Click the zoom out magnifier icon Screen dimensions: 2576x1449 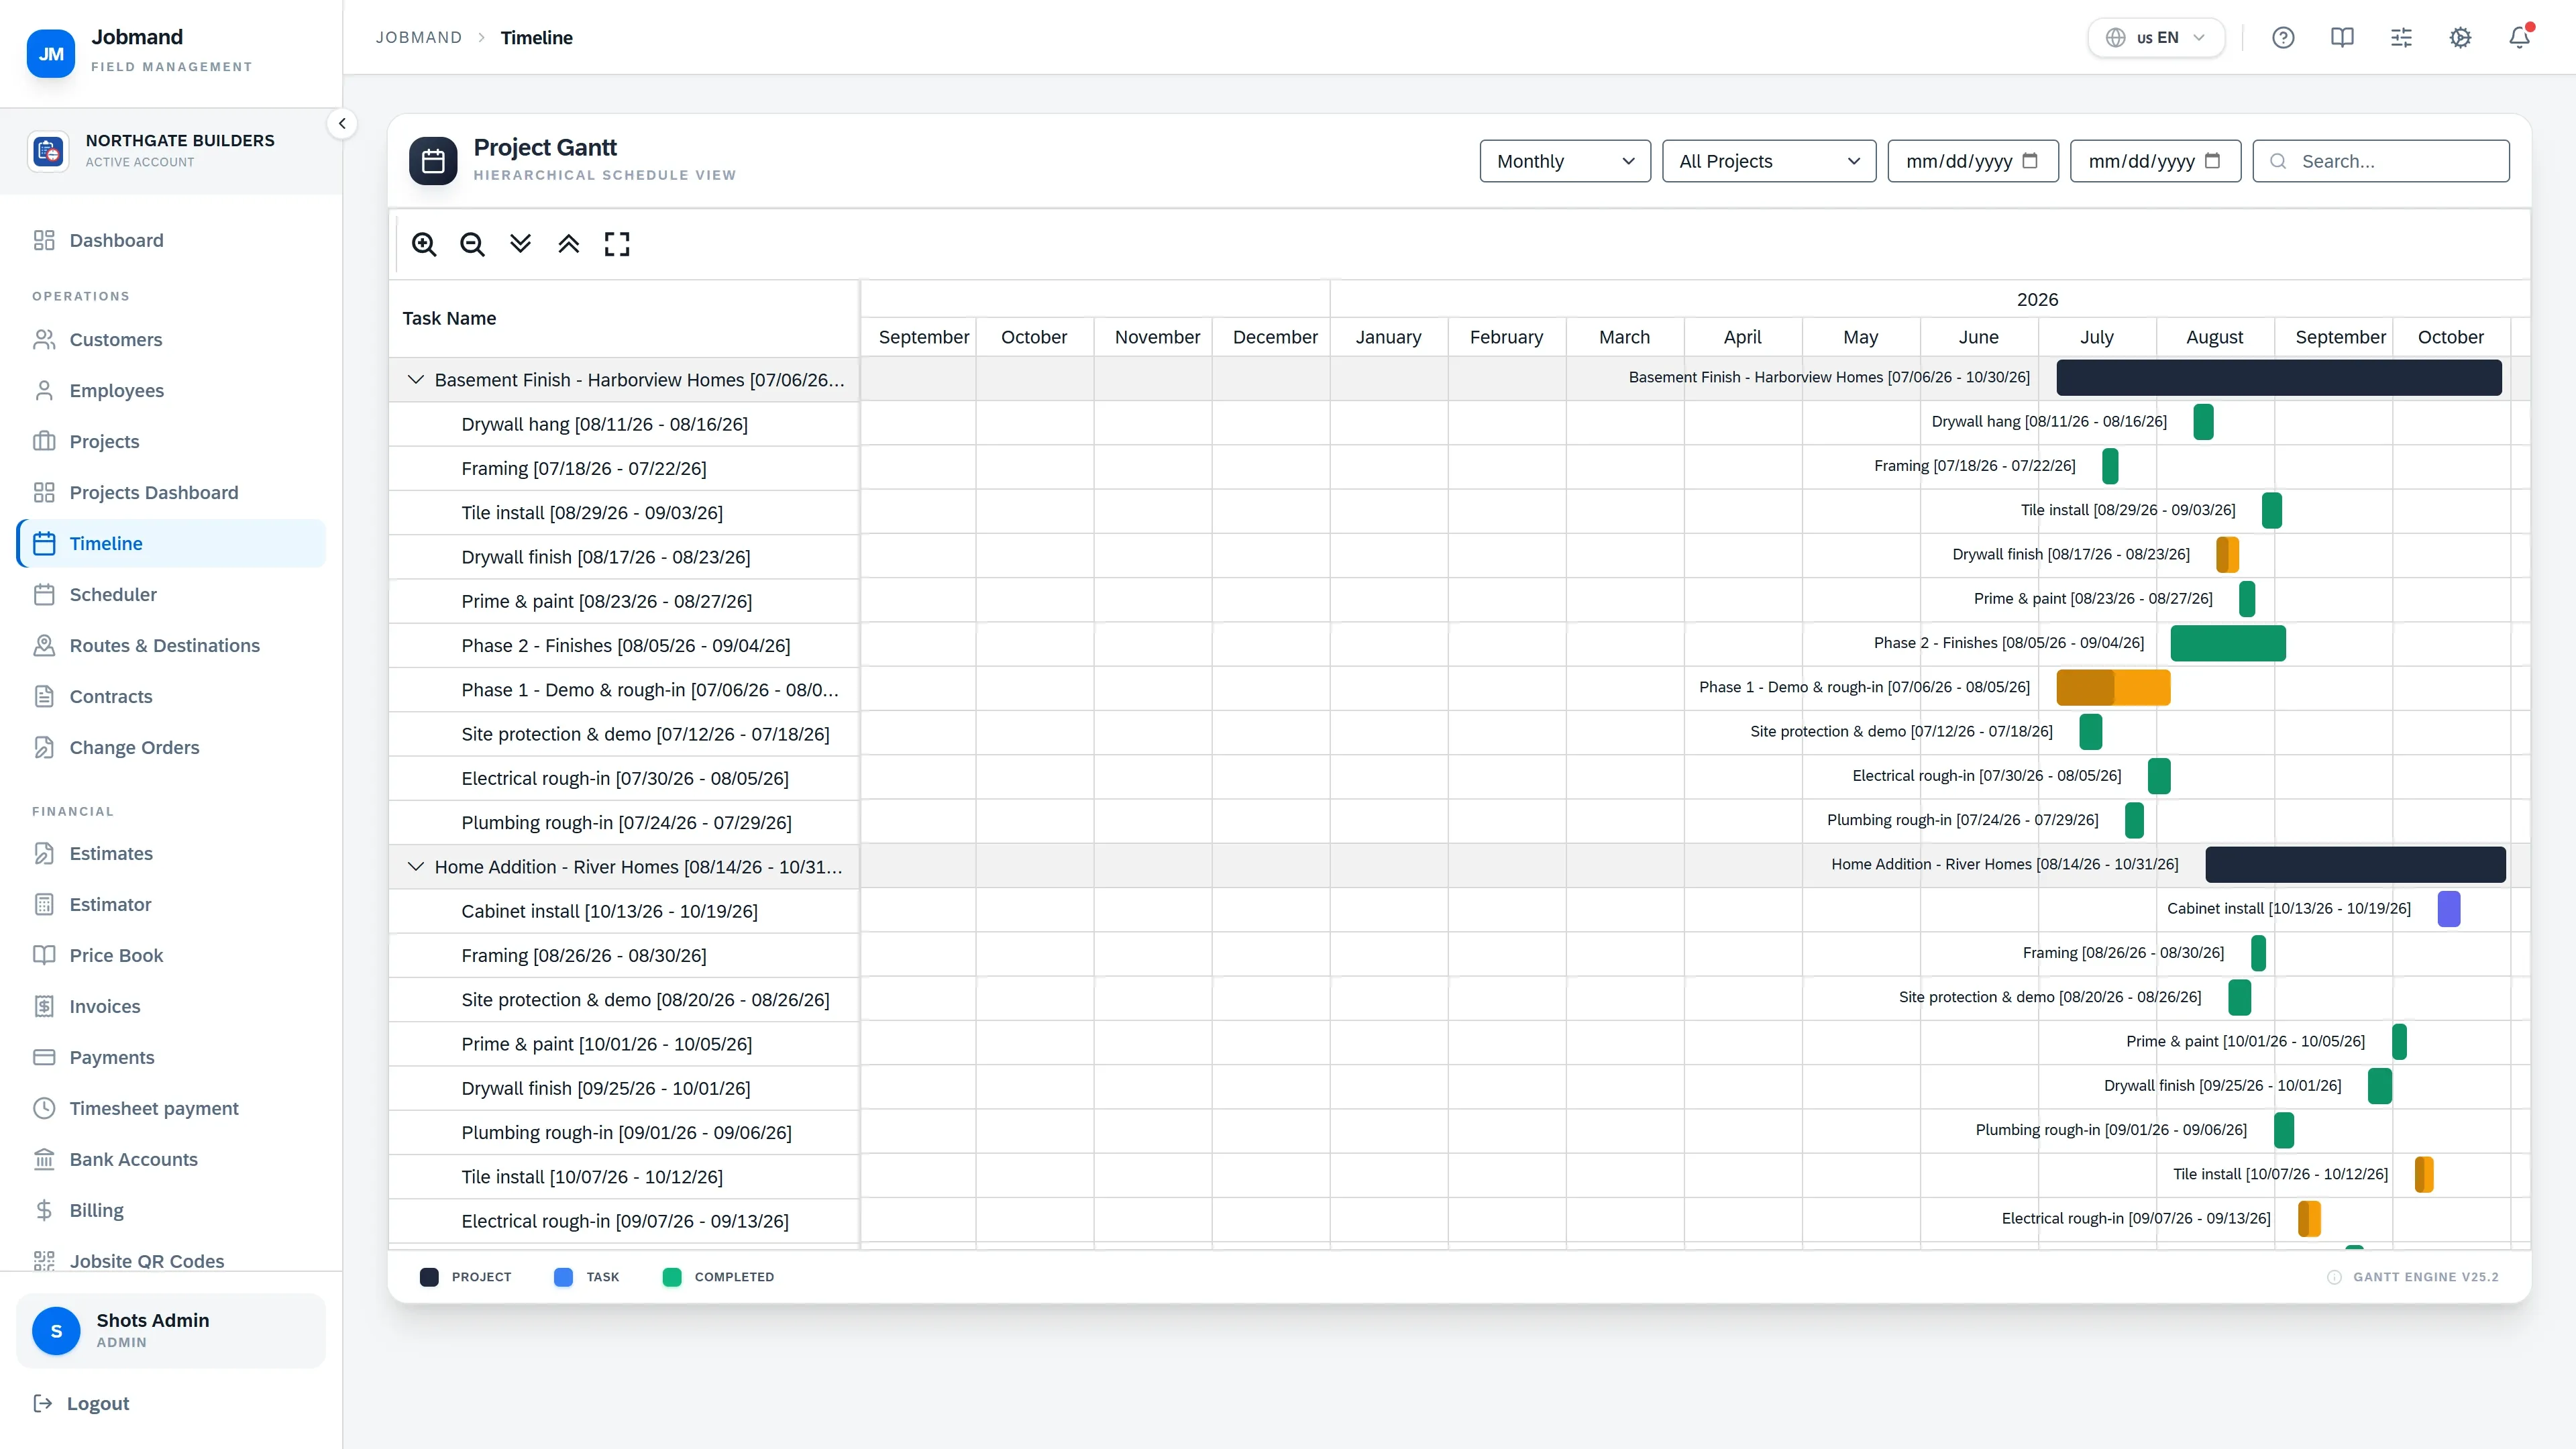coord(472,244)
